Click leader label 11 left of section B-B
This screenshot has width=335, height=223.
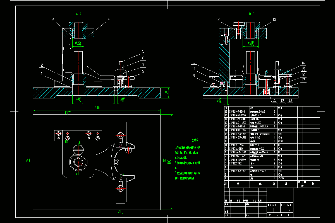coord(194,62)
